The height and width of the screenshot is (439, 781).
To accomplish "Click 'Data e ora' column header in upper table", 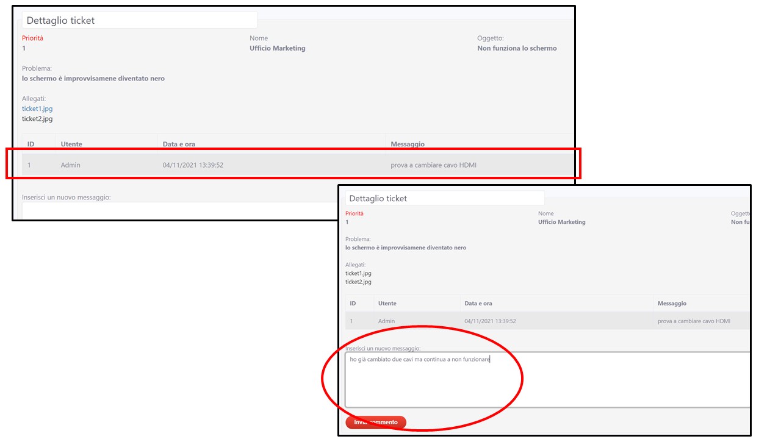I will (179, 144).
